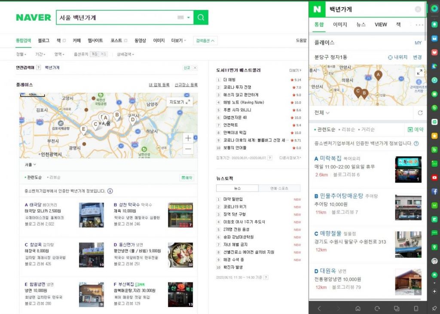Switch to the 블로그 search tab

coord(43,40)
